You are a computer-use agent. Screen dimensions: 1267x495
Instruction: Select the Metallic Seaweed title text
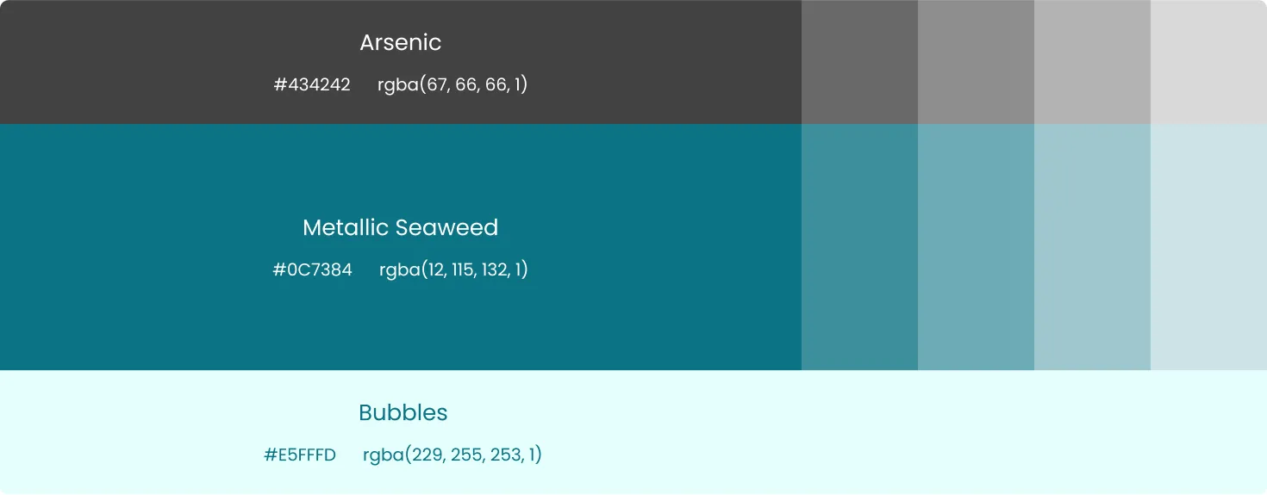coord(401,227)
